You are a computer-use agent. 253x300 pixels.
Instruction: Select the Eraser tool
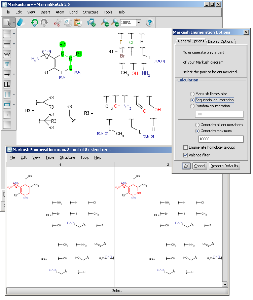[21, 23]
